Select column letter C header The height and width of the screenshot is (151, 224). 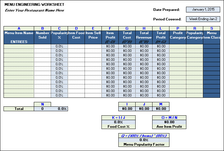pos(59,29)
